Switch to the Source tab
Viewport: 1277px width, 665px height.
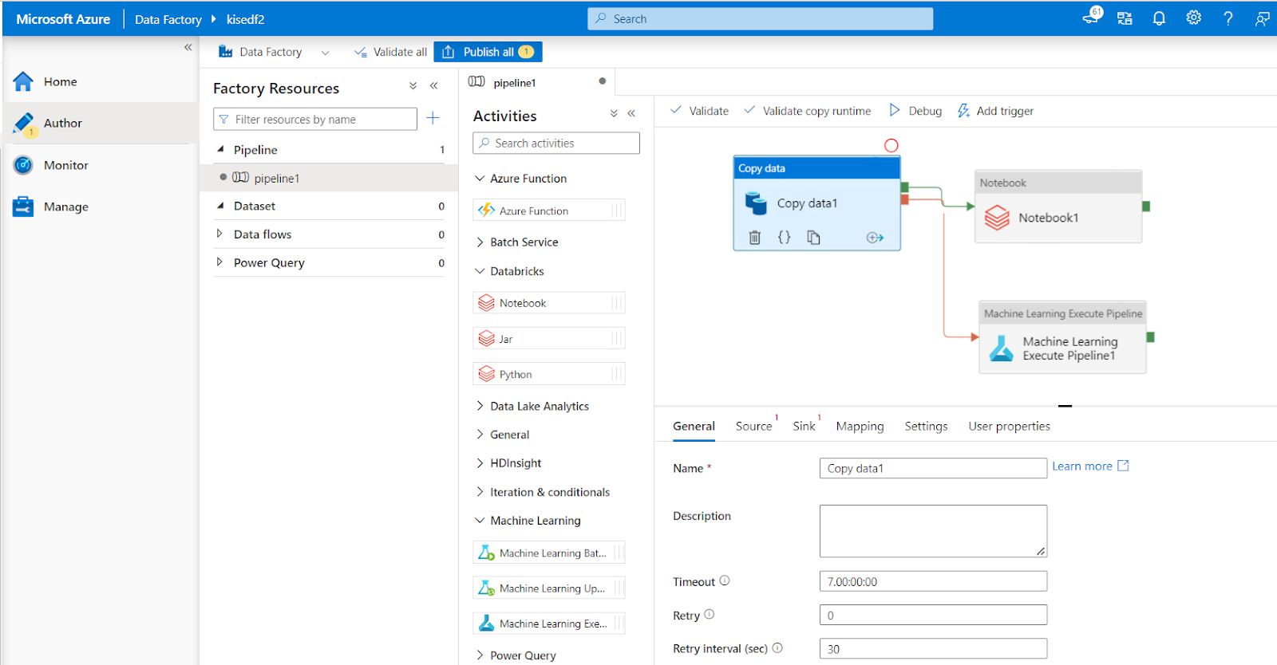(x=753, y=427)
